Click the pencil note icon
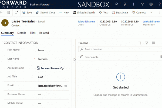The image size is (162, 108). 81,57
